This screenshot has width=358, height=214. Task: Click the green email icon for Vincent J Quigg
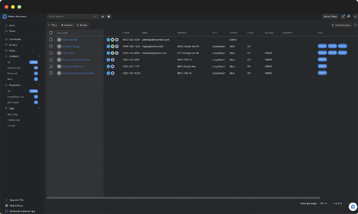tap(112, 46)
